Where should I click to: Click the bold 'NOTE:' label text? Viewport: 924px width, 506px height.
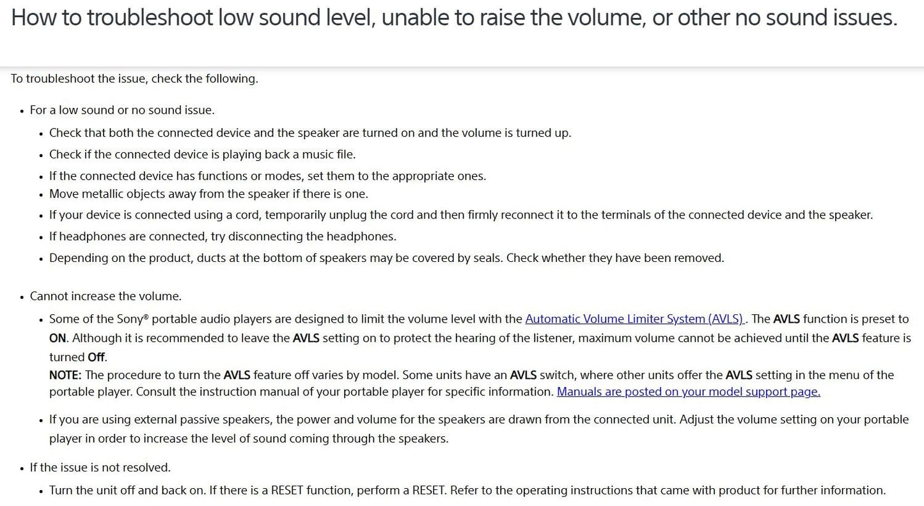65,375
